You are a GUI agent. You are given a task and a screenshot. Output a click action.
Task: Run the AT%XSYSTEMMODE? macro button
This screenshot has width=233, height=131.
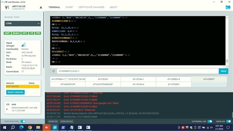point(103,84)
